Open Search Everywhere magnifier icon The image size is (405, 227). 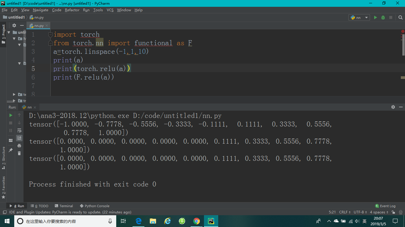click(400, 17)
